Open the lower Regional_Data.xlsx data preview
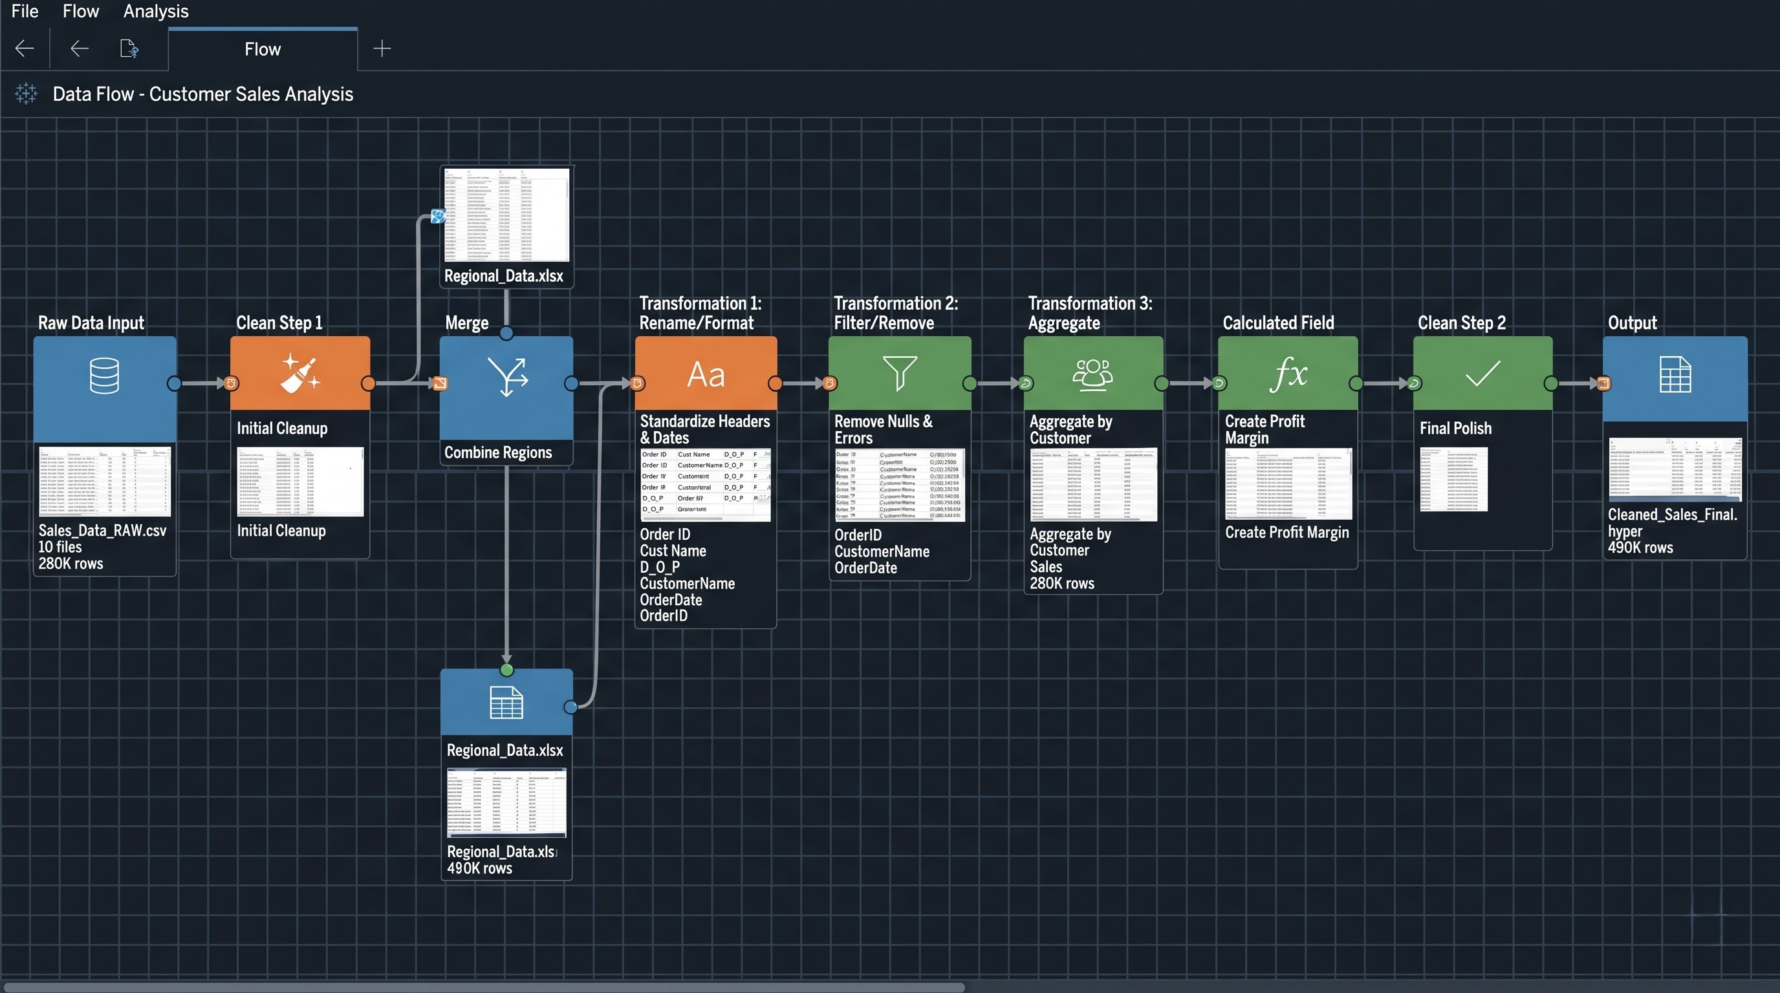 pyautogui.click(x=506, y=802)
